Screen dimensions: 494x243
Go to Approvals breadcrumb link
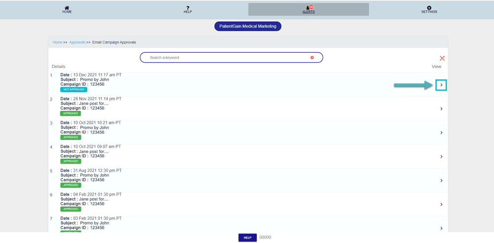click(77, 42)
